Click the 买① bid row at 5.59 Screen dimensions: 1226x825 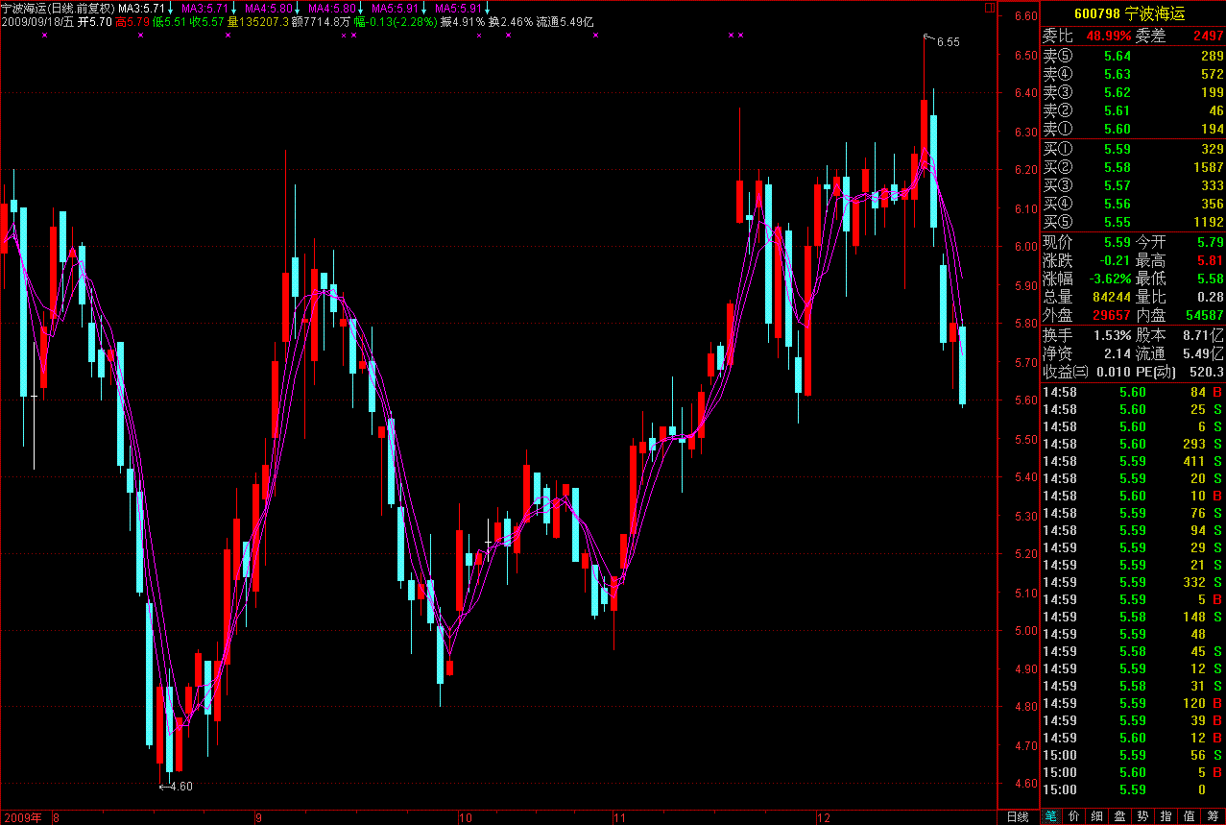click(1133, 149)
